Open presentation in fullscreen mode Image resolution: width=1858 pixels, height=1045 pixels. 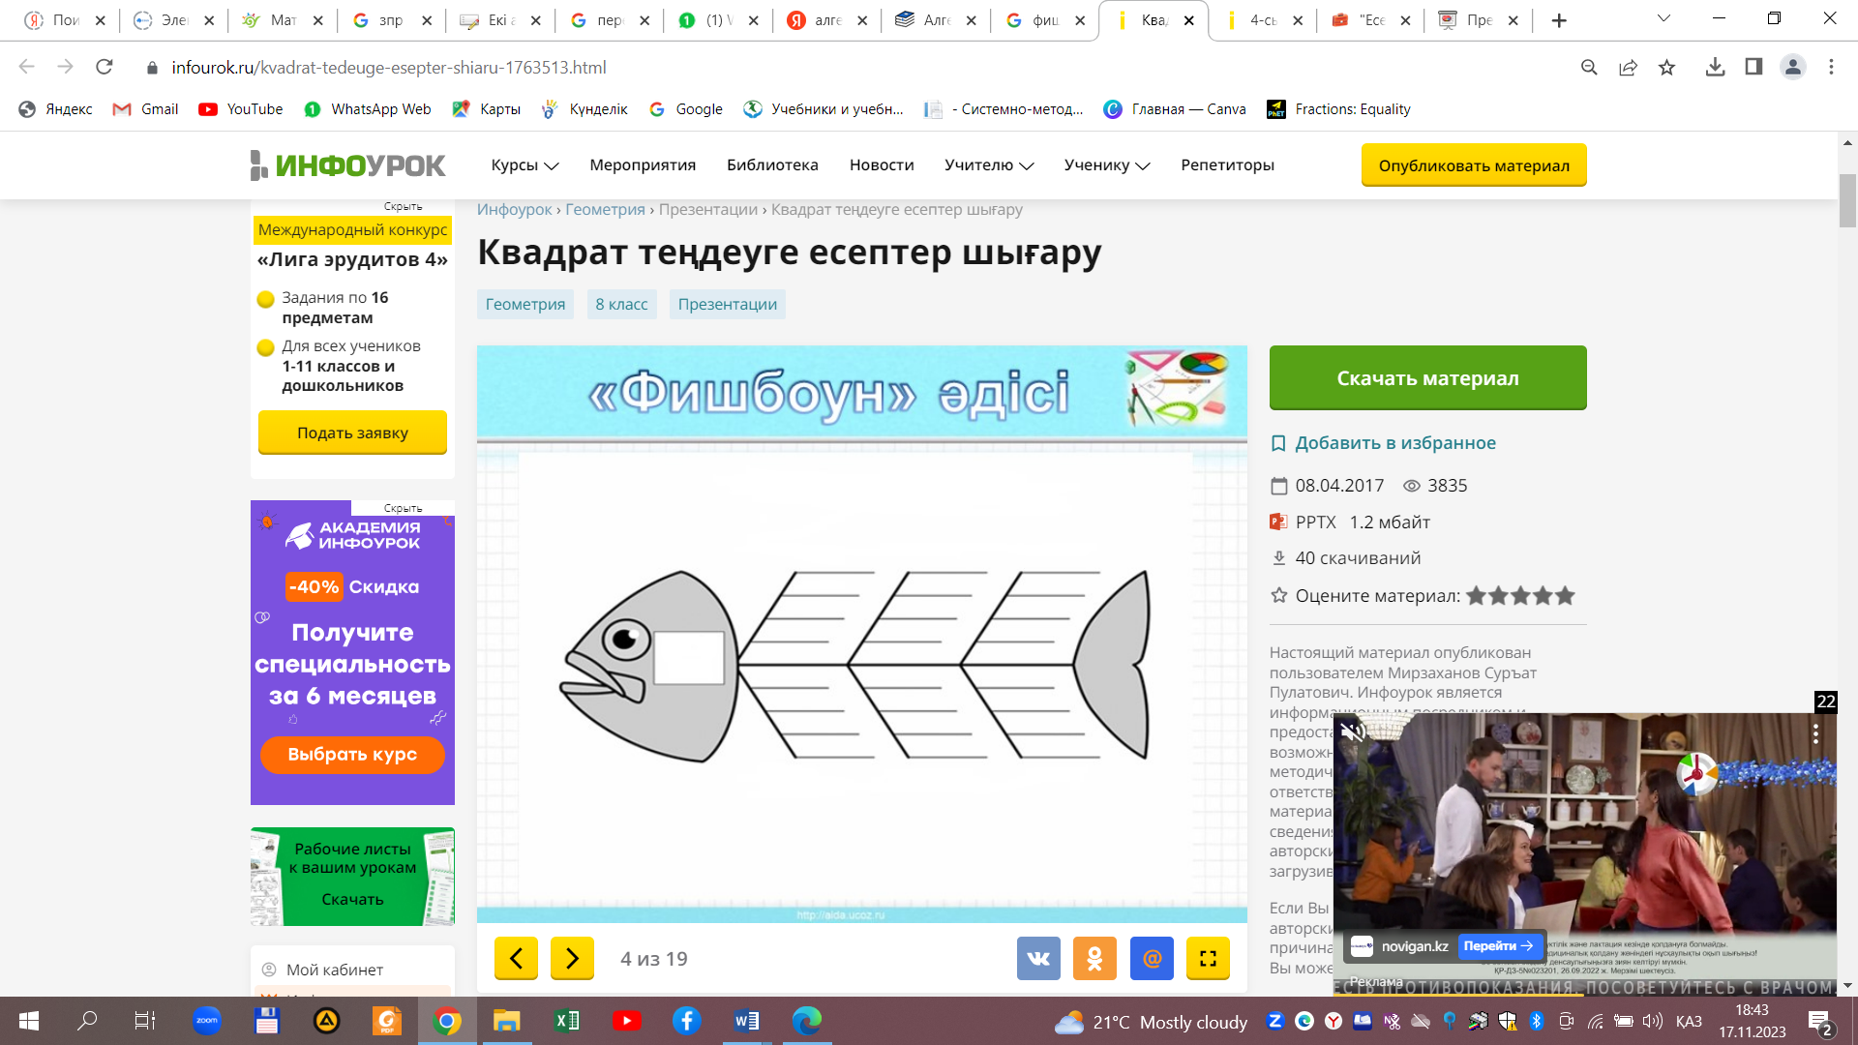point(1208,958)
